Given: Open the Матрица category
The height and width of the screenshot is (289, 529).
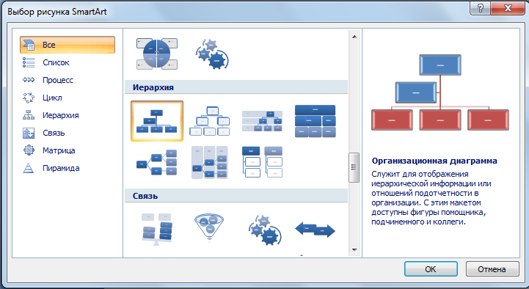Looking at the screenshot, I should 68,150.
